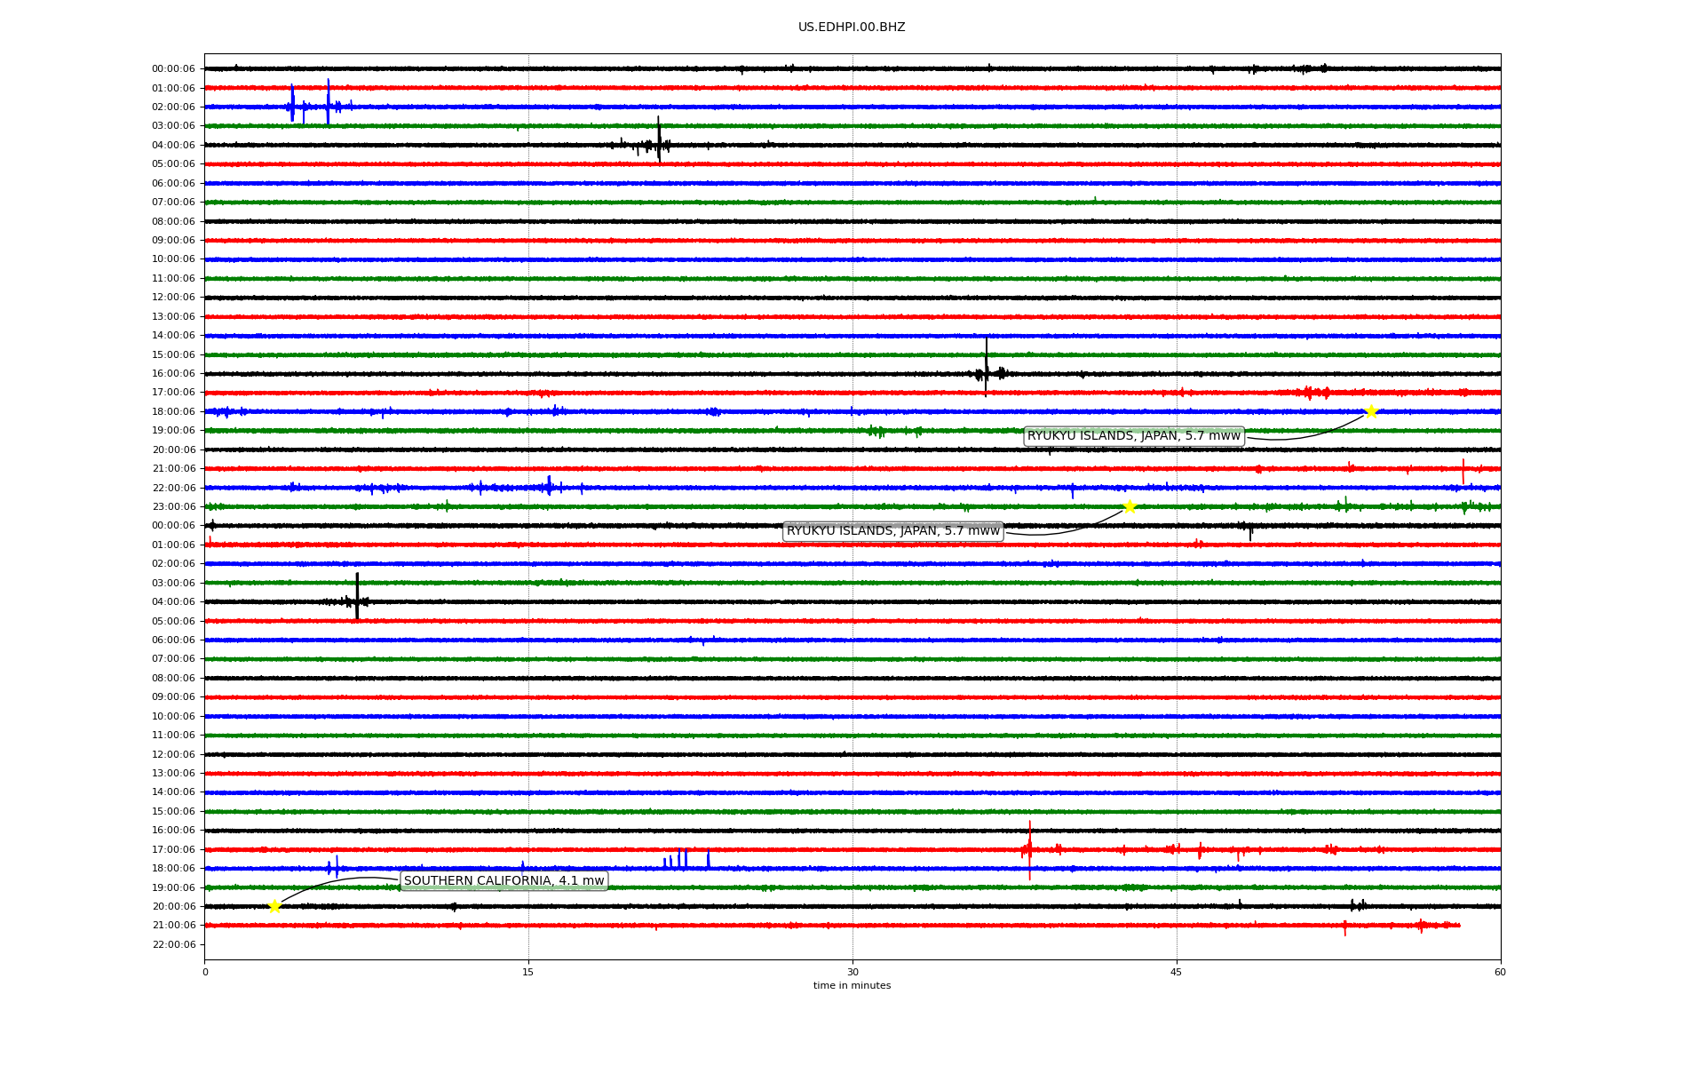Click the first 00:00:06 time label at top
1705x1066 pixels.
(173, 69)
